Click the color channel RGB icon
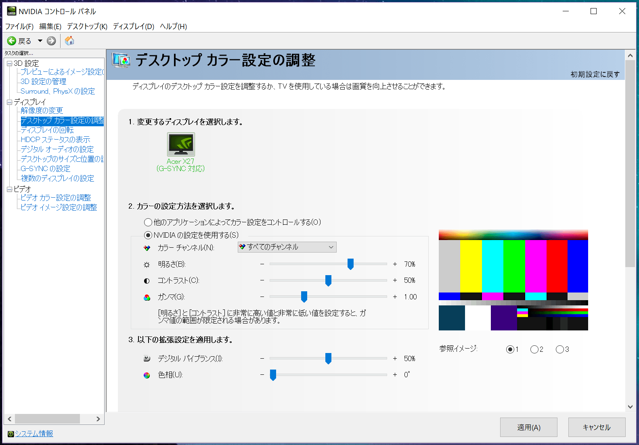Screen dimensions: 639x445 tap(147, 248)
